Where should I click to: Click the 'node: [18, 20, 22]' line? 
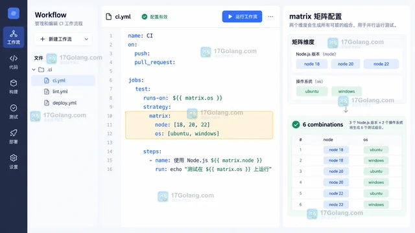(x=182, y=125)
